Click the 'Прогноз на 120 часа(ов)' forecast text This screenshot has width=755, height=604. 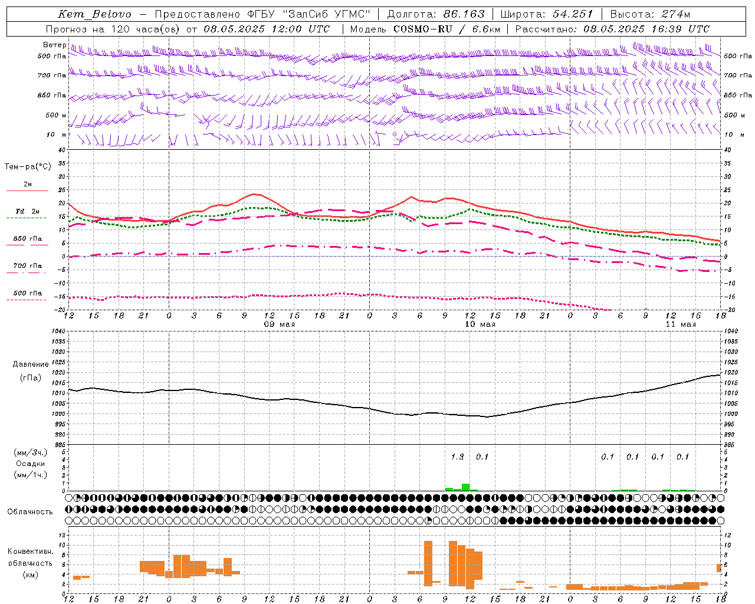click(114, 29)
